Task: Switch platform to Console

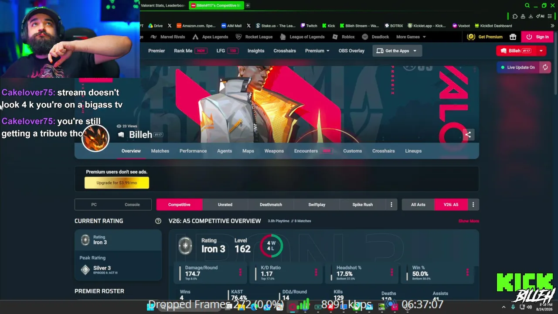Action: point(132,205)
